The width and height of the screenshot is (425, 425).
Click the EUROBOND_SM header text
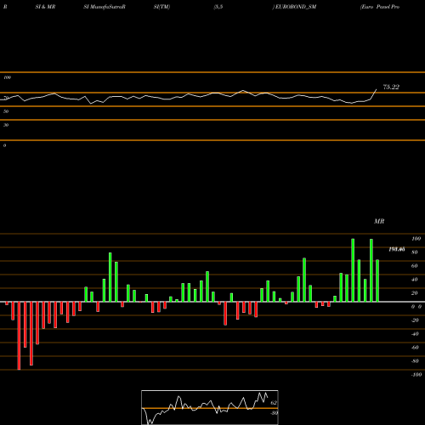point(296,7)
